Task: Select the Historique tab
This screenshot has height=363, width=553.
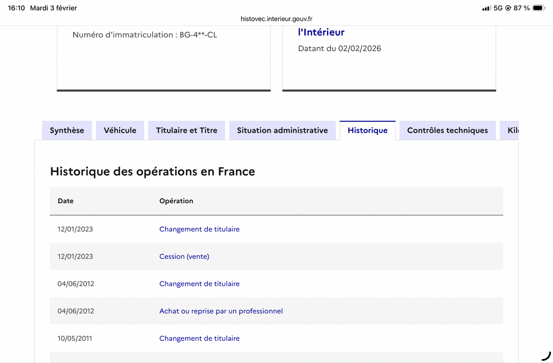Action: click(367, 130)
